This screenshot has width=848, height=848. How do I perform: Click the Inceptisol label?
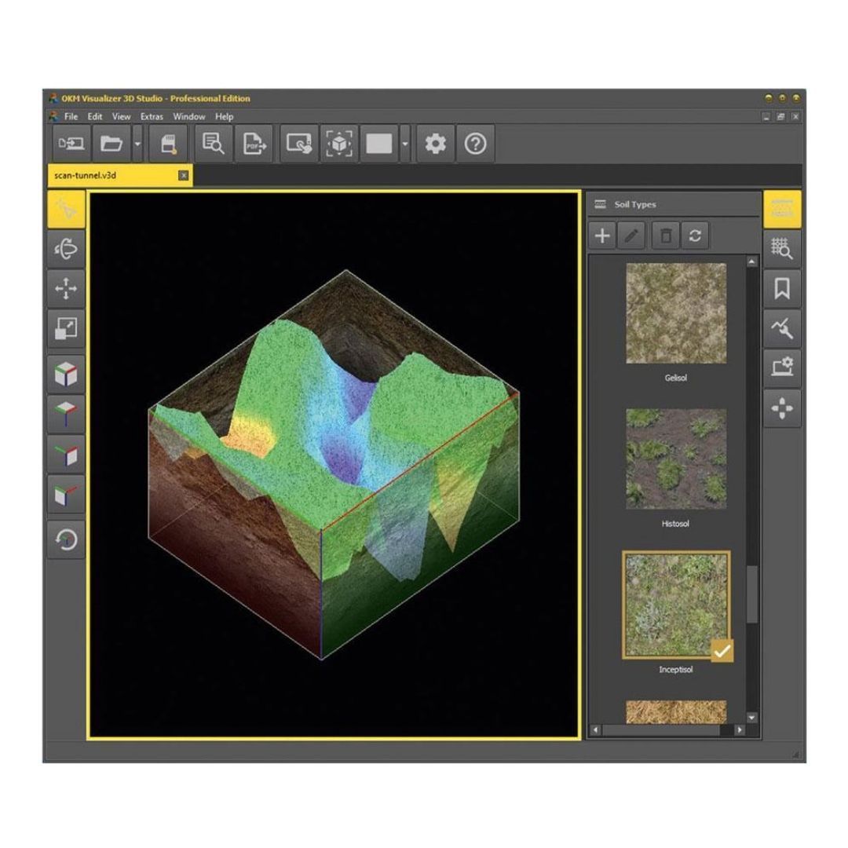676,670
